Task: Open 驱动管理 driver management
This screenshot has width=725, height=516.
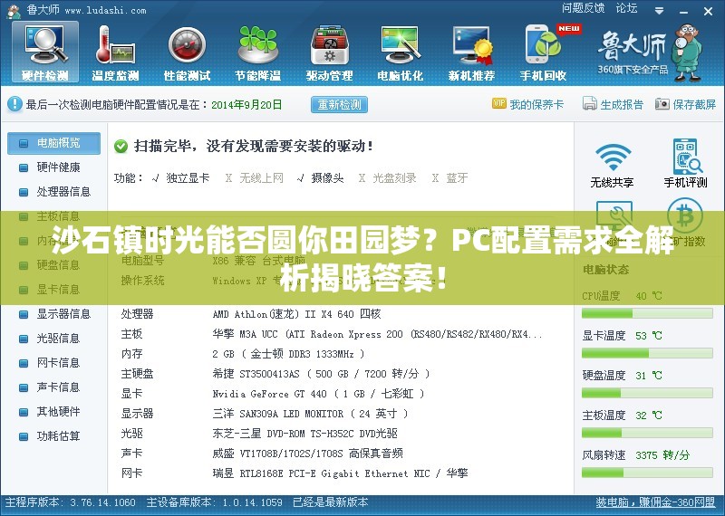Action: [x=329, y=53]
